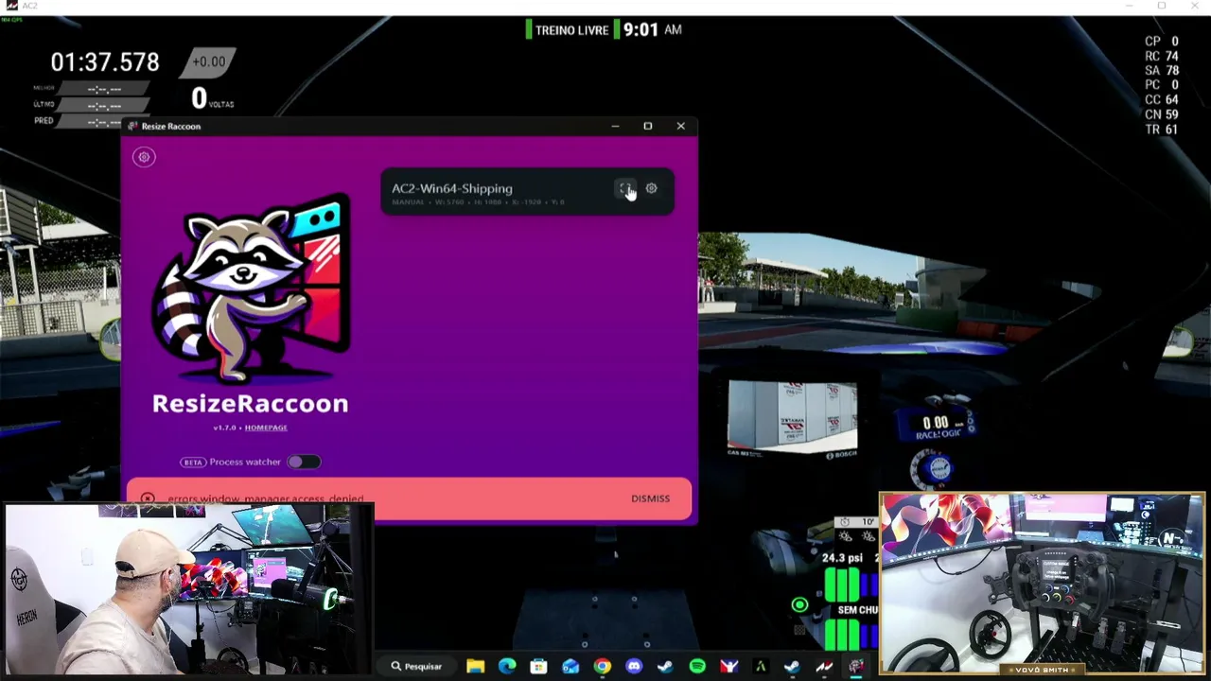
Task: Open the HOMEPAGE link
Action: coord(266,428)
